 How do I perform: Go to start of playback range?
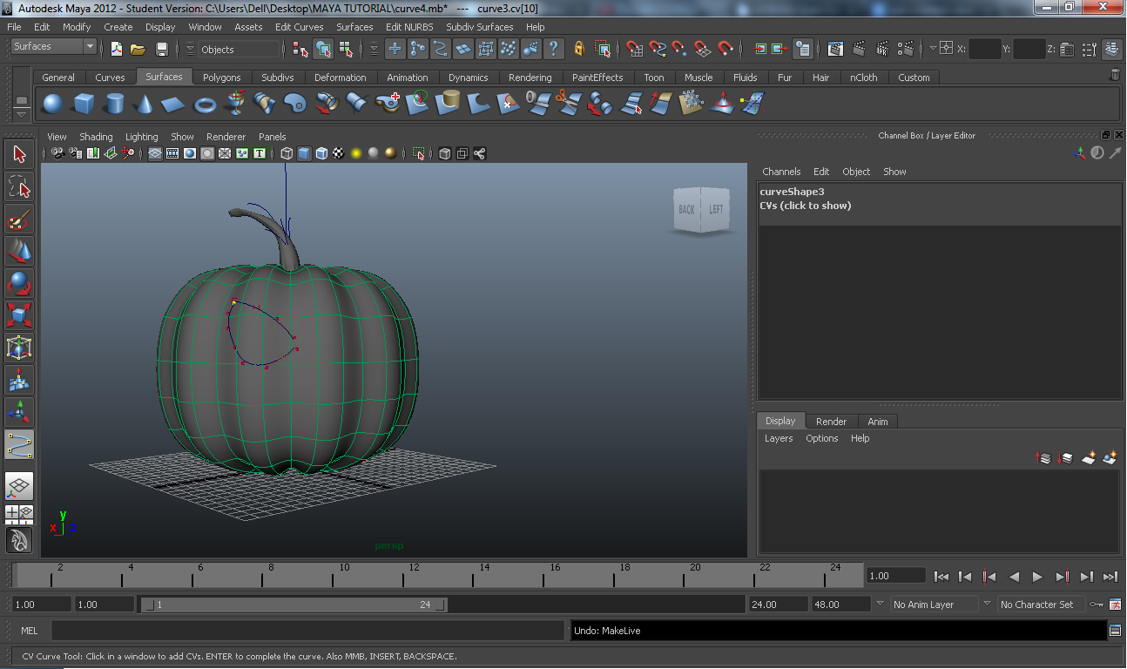[941, 577]
